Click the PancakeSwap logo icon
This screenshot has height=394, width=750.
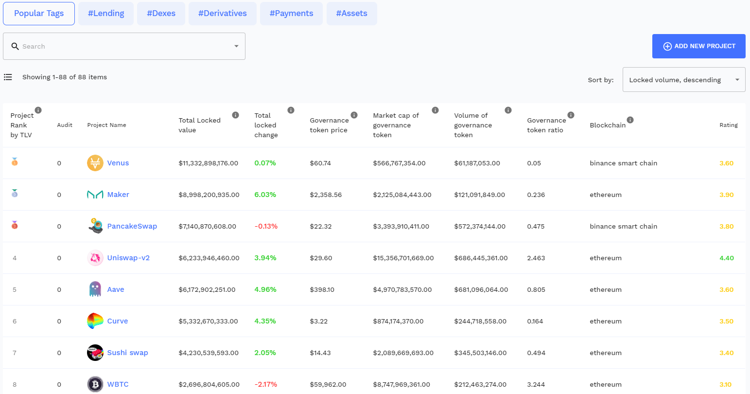click(95, 226)
